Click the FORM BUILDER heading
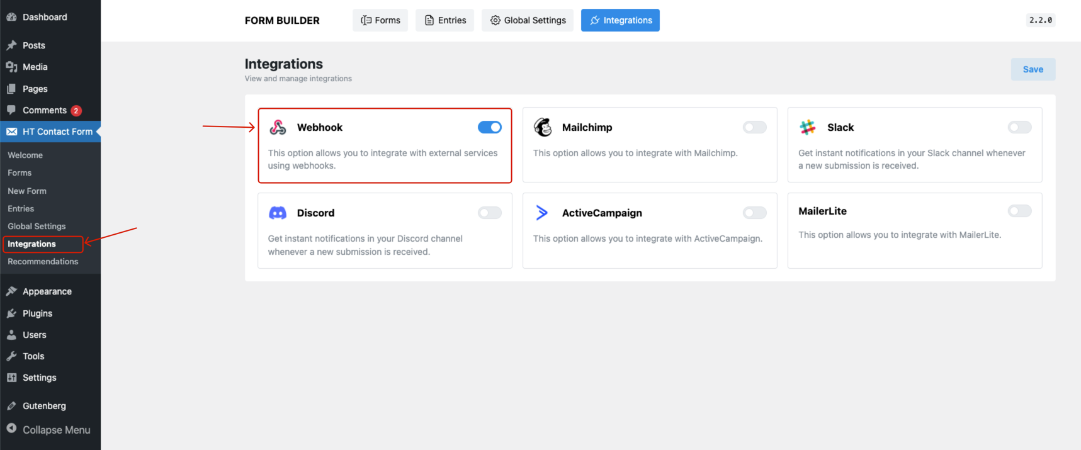The height and width of the screenshot is (450, 1081). tap(282, 20)
